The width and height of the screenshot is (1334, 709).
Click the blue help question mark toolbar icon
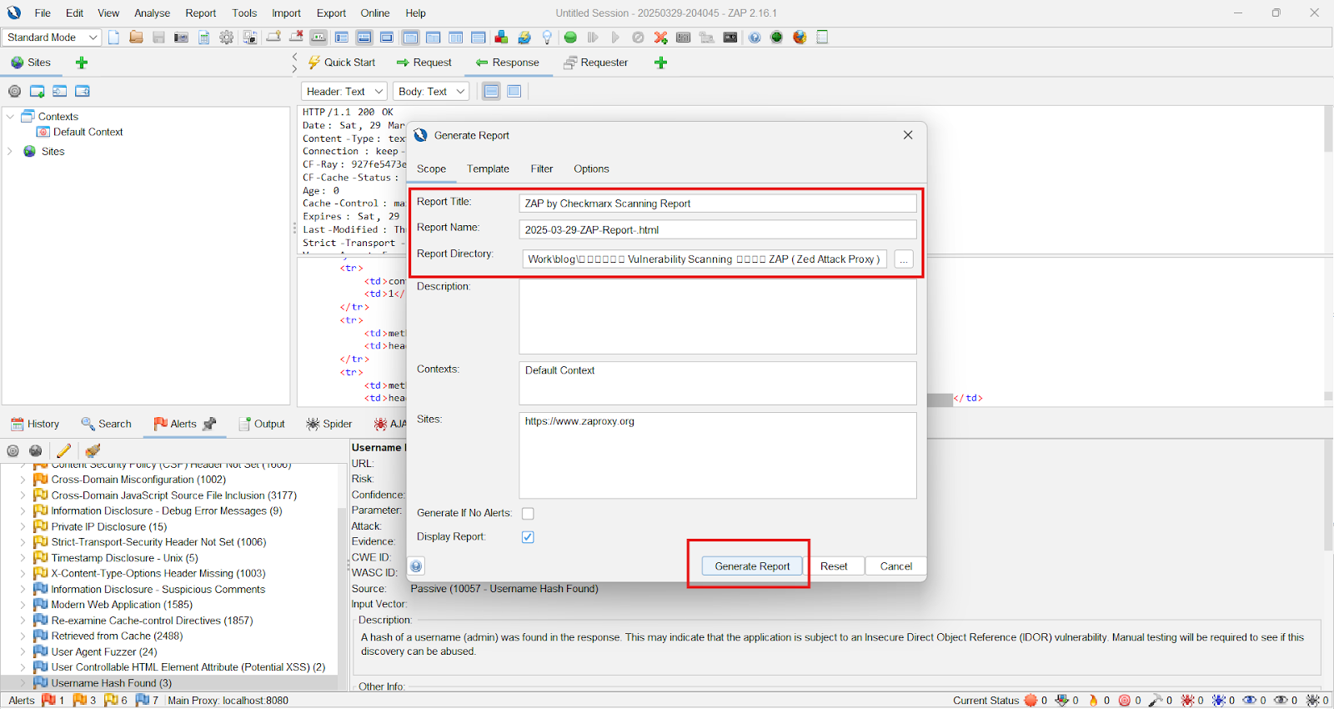point(755,38)
